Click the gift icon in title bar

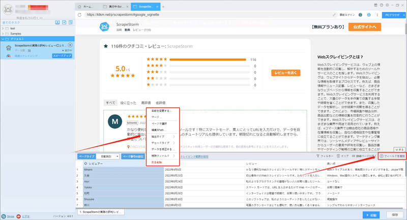[375, 5]
